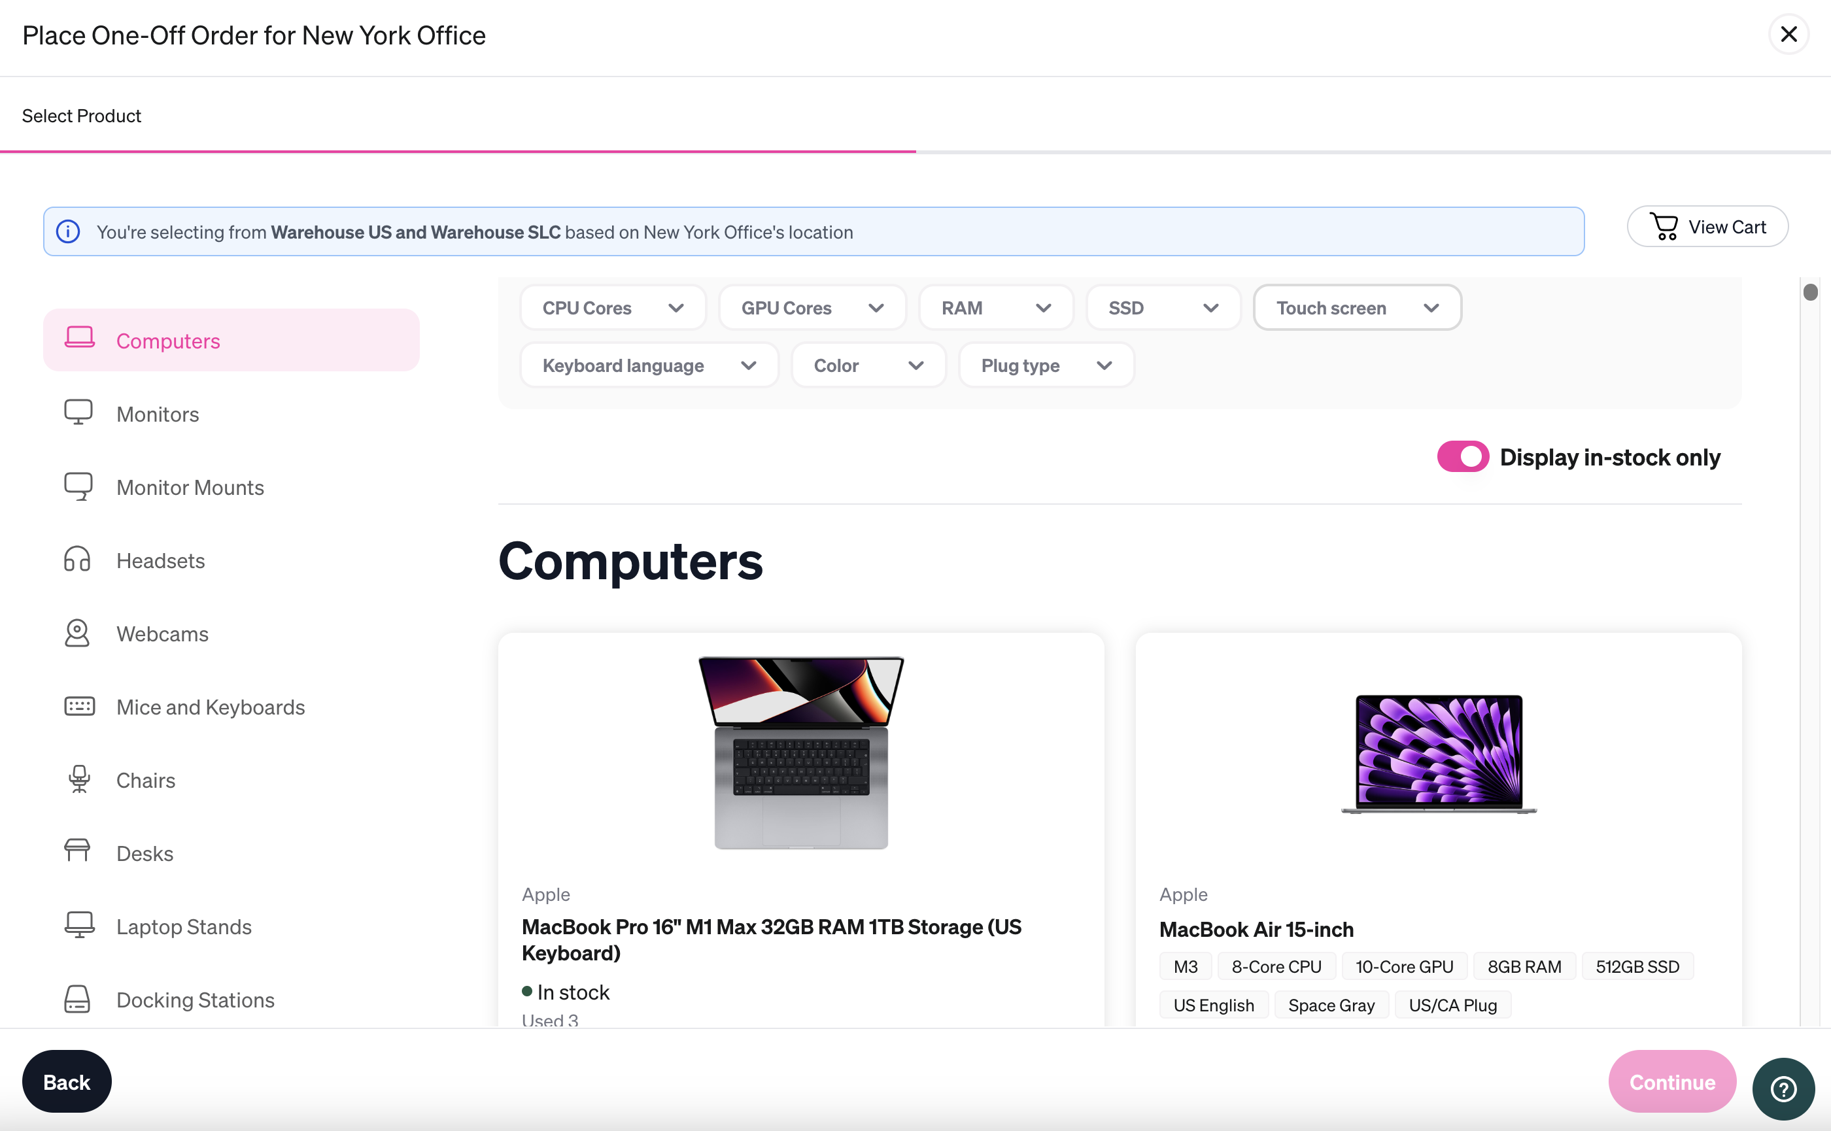
Task: Open Mice and Keyboards category
Action: [211, 707]
